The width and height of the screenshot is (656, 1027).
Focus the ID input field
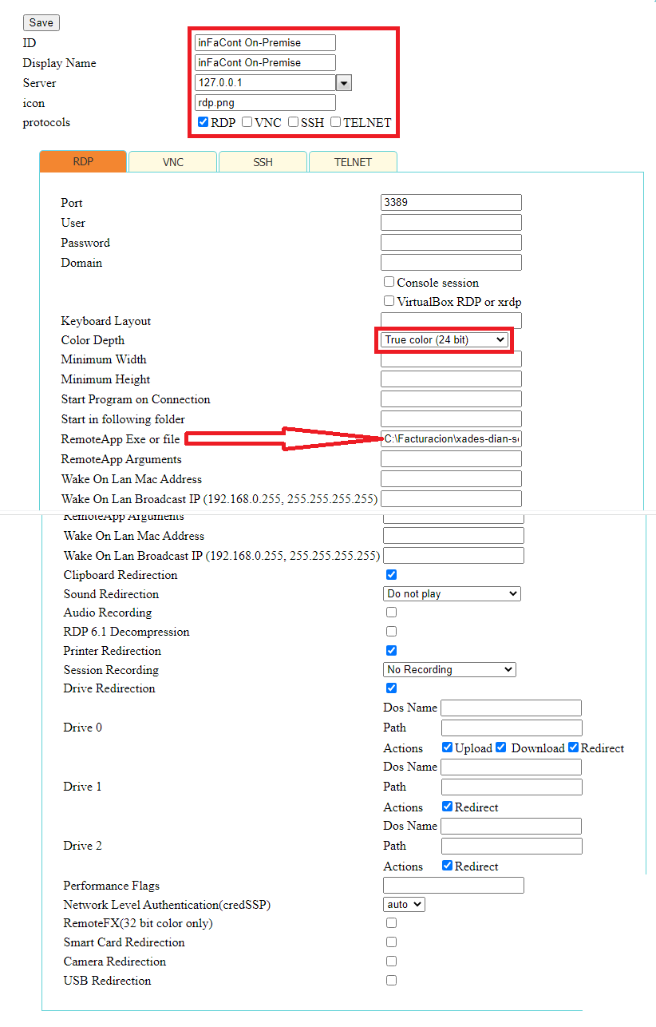[265, 43]
